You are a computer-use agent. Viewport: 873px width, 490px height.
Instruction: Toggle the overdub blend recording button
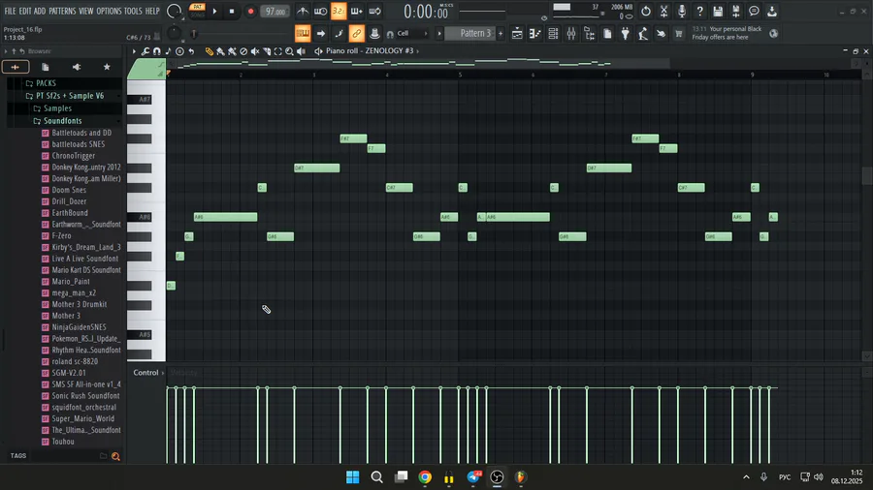(x=356, y=11)
